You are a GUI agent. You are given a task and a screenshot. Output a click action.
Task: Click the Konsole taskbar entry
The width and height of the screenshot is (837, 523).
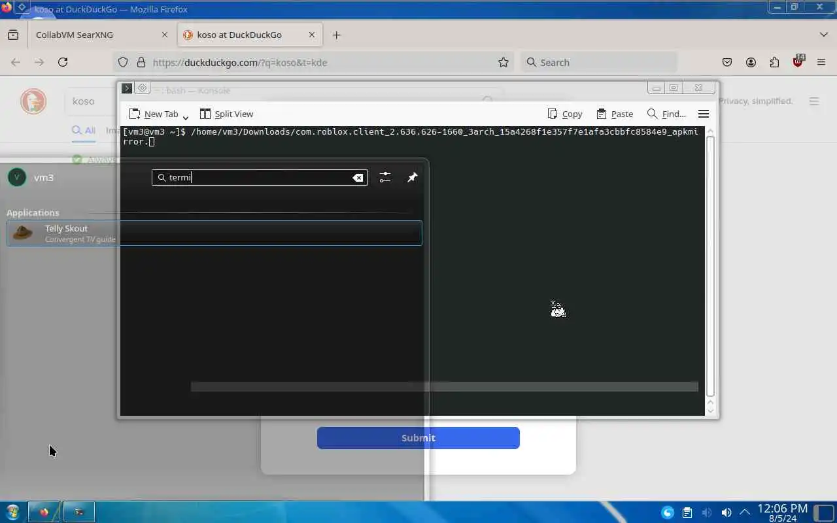click(79, 512)
